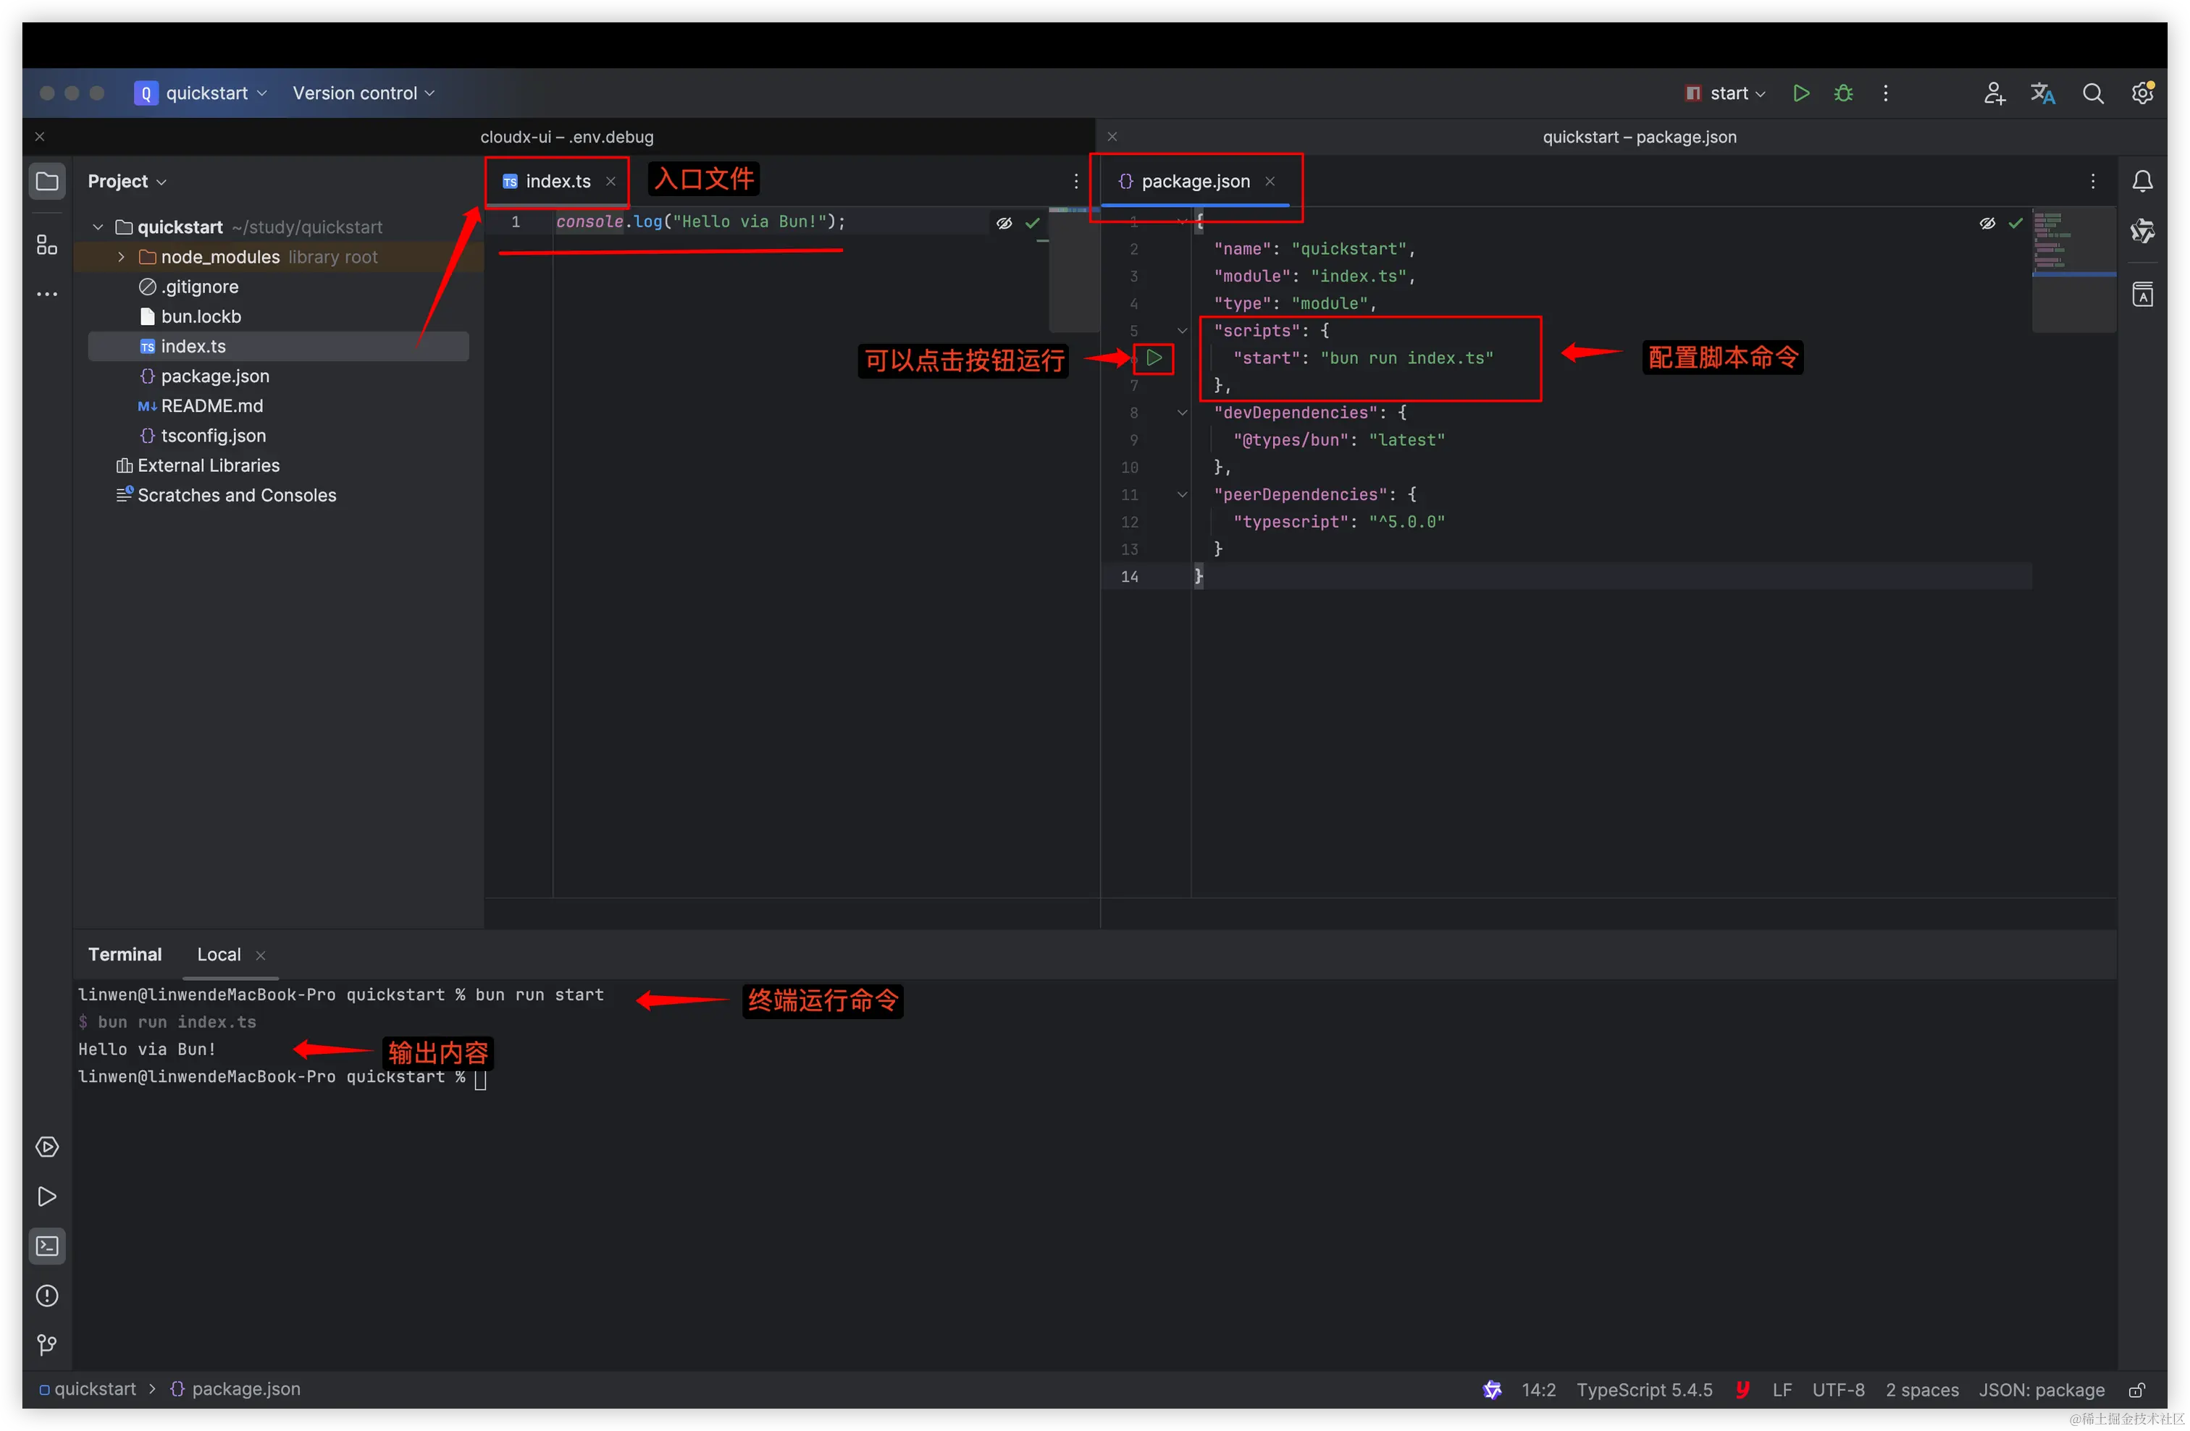Collapse the quickstart root folder
2190x1431 pixels.
click(98, 227)
